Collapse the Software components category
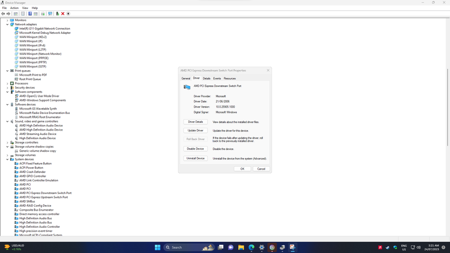The width and height of the screenshot is (450, 253). pos(8,92)
